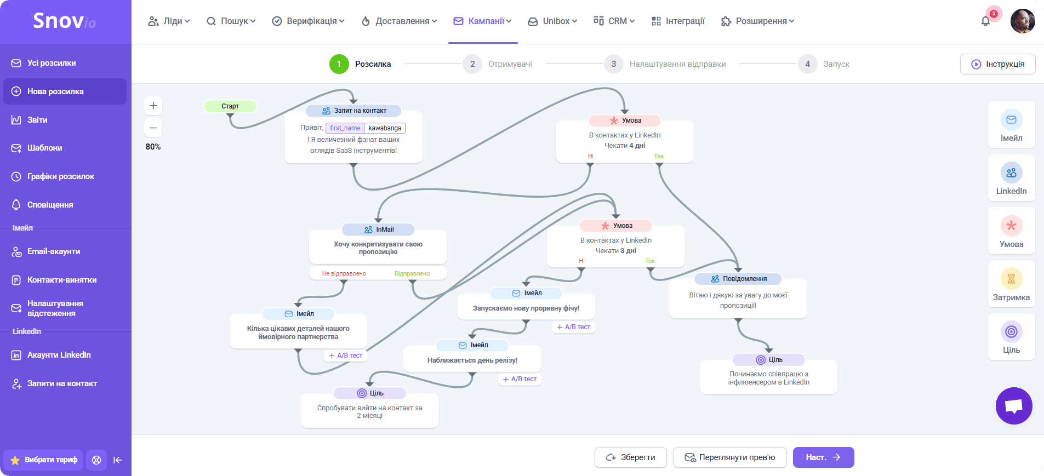The width and height of the screenshot is (1044, 476).
Task: Click the Snov.io logo
Action: pyautogui.click(x=64, y=21)
